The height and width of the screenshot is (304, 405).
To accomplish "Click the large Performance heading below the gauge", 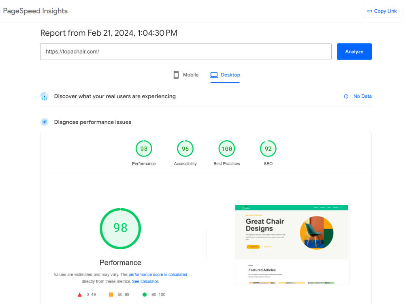I will pyautogui.click(x=120, y=263).
